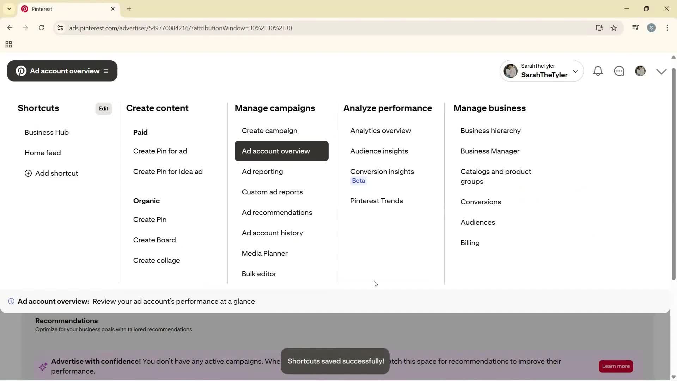
Task: Open the notifications bell icon
Action: tap(598, 71)
